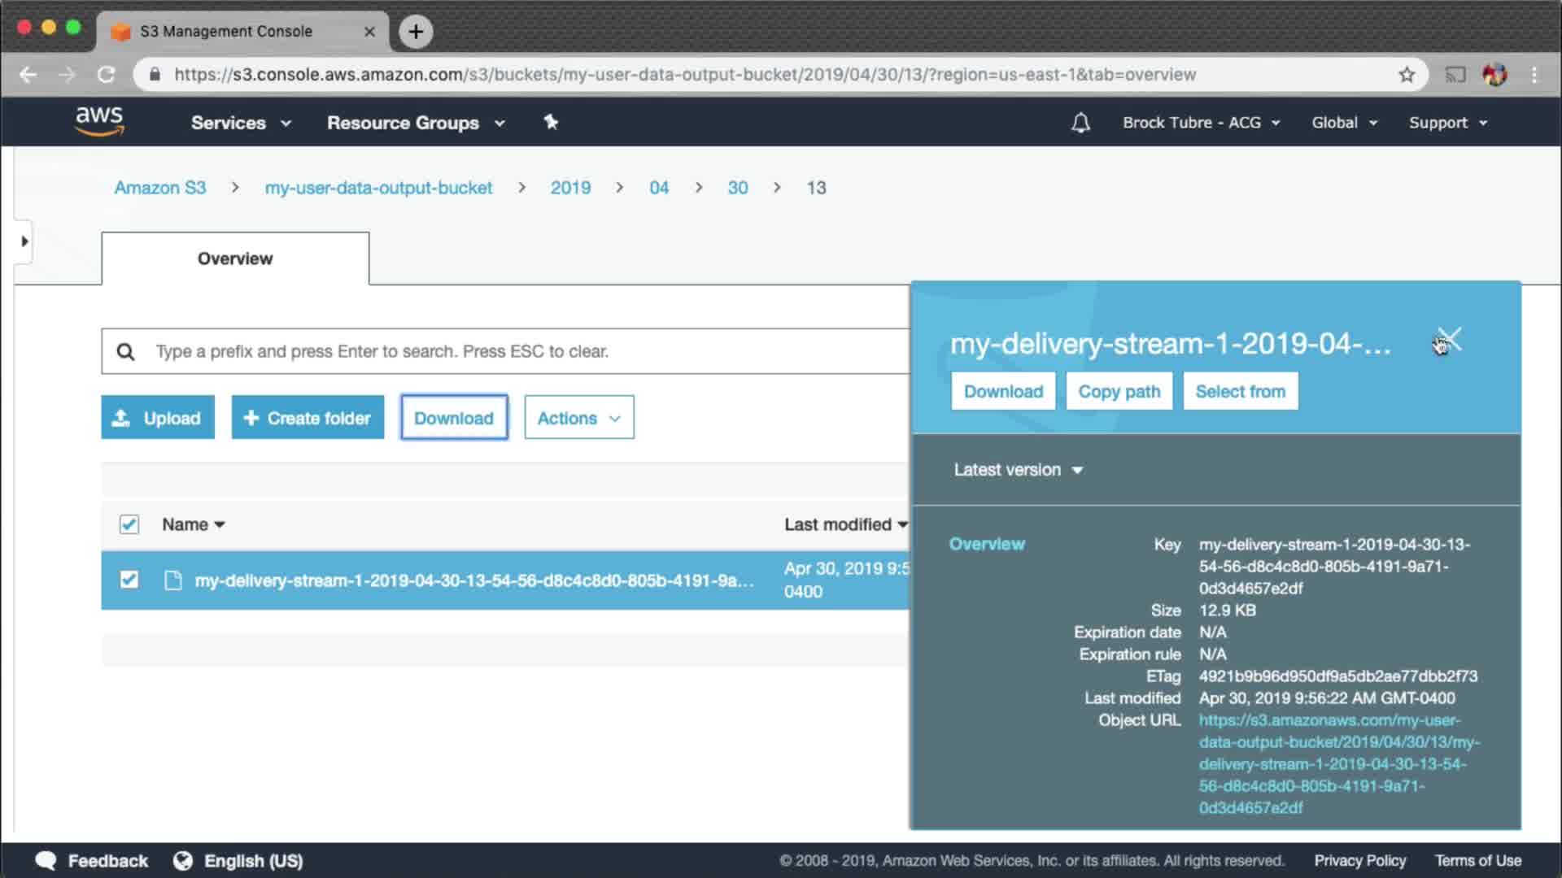1562x878 pixels.
Task: Select the Overview tab
Action: coord(235,259)
